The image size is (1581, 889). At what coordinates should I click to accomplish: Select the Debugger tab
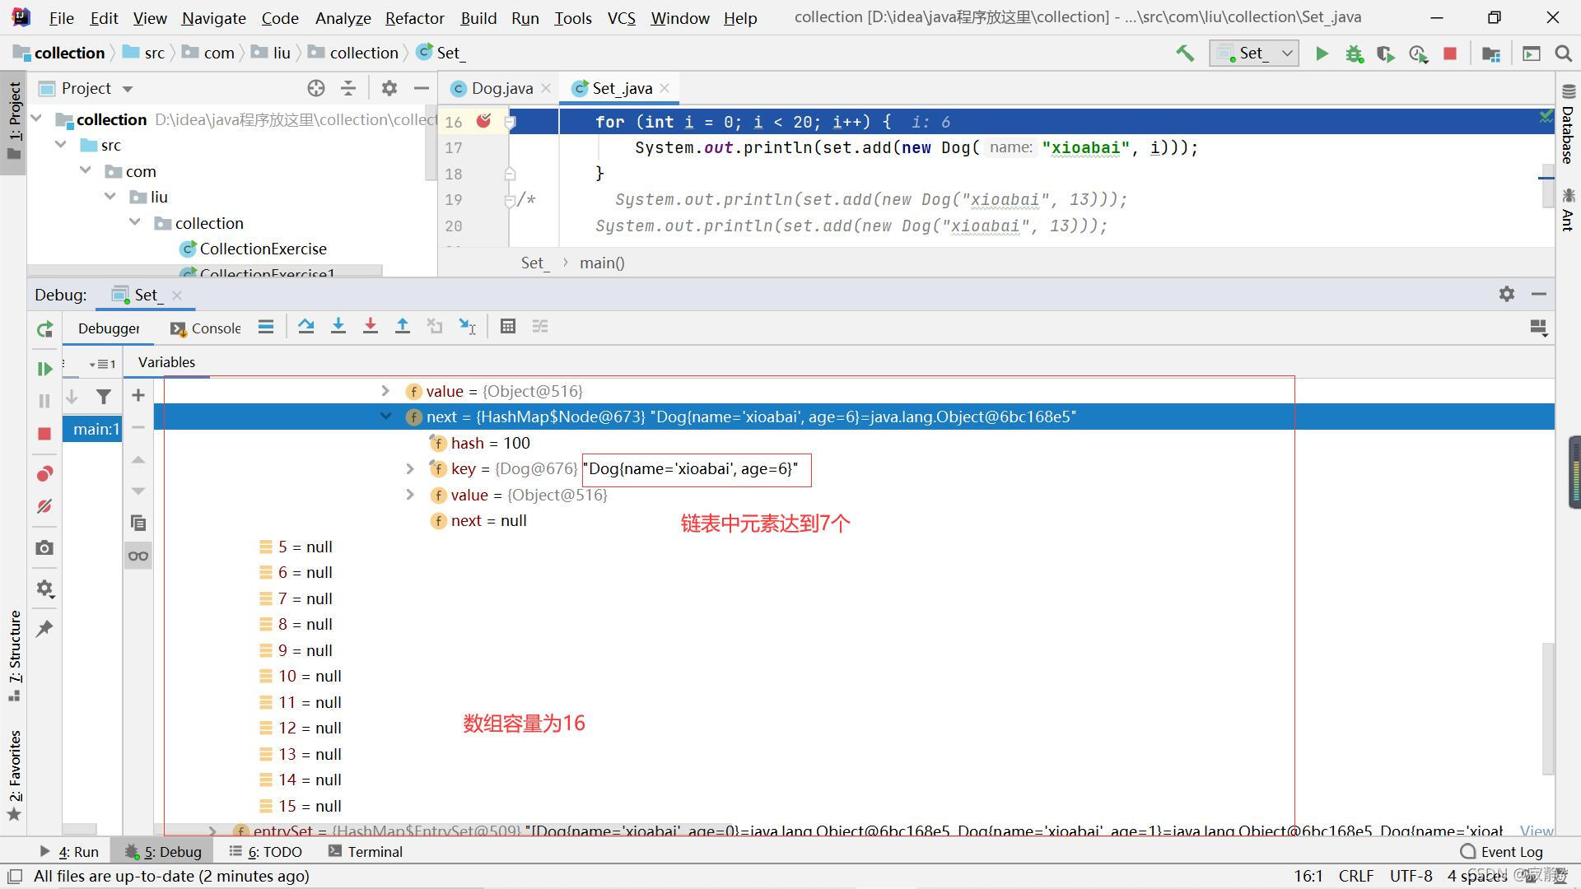point(109,328)
